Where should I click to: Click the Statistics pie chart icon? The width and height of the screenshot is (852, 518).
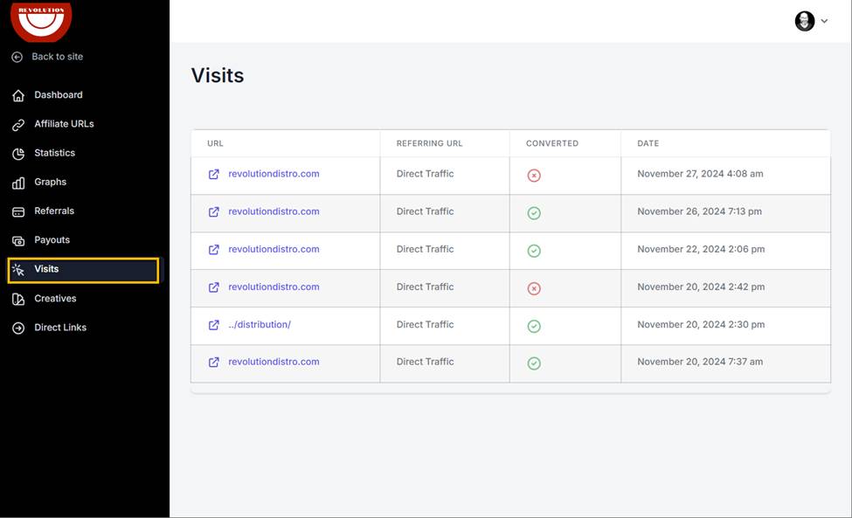(x=18, y=154)
